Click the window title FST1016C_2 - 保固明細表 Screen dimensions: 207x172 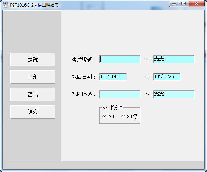click(34, 5)
